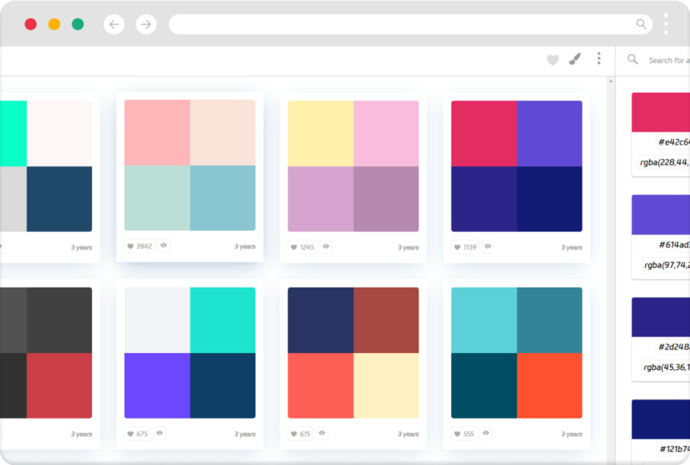Click the magnifier icon in the address bar
This screenshot has width=690, height=465.
pos(641,24)
